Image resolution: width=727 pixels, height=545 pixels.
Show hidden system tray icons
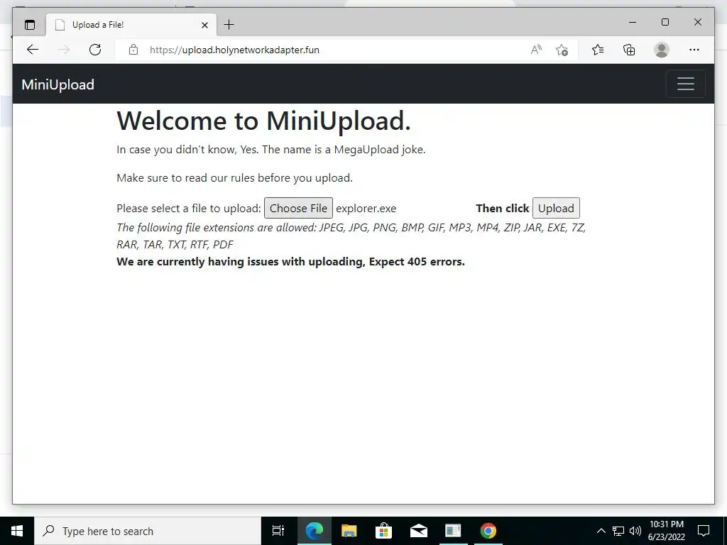click(x=601, y=531)
